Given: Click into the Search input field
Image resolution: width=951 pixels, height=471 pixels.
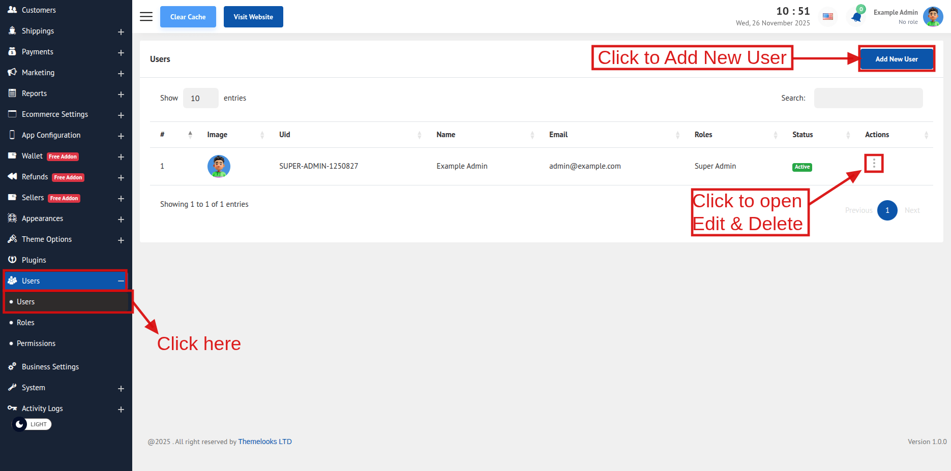Looking at the screenshot, I should pyautogui.click(x=868, y=98).
